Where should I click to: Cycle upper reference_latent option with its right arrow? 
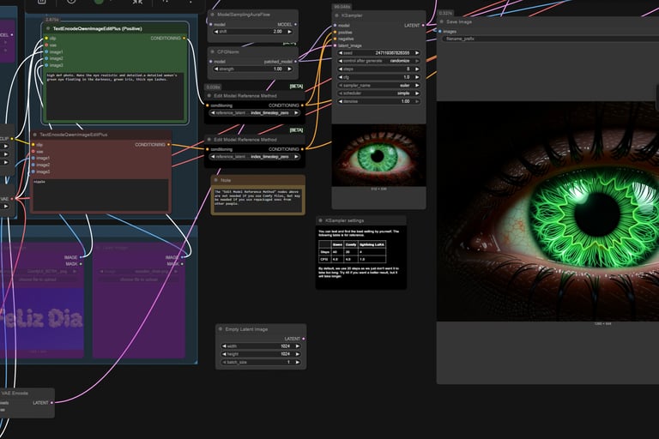(296, 113)
